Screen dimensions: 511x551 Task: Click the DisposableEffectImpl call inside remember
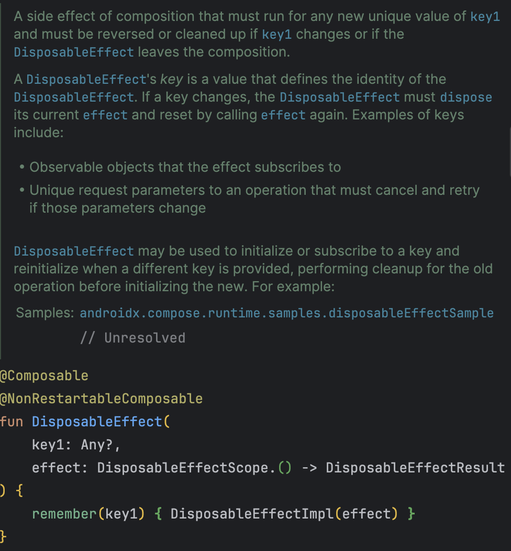pyautogui.click(x=252, y=514)
